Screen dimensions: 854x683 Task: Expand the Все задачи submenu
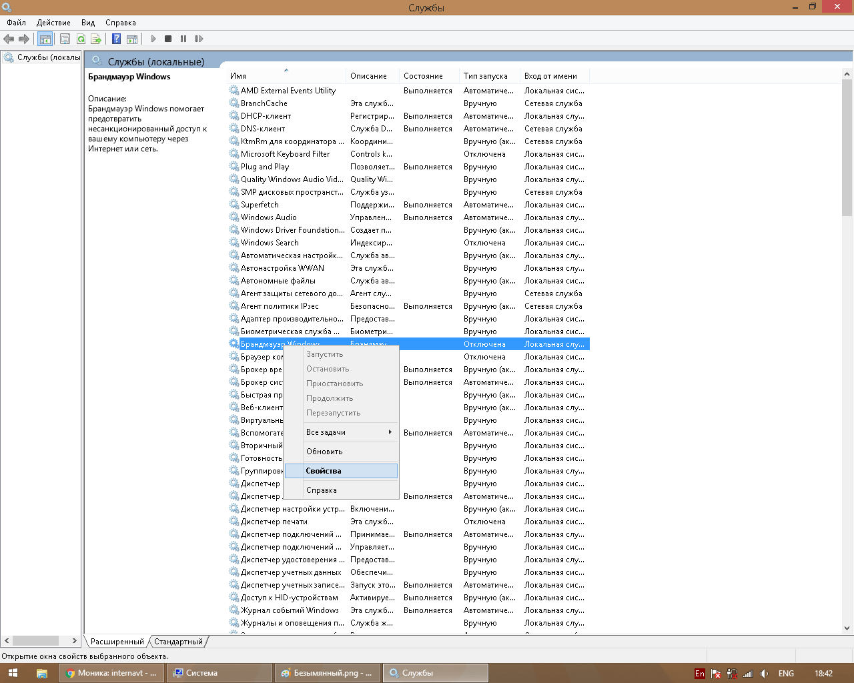click(341, 432)
